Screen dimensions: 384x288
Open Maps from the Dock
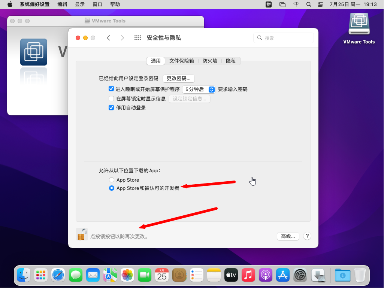[110, 275]
